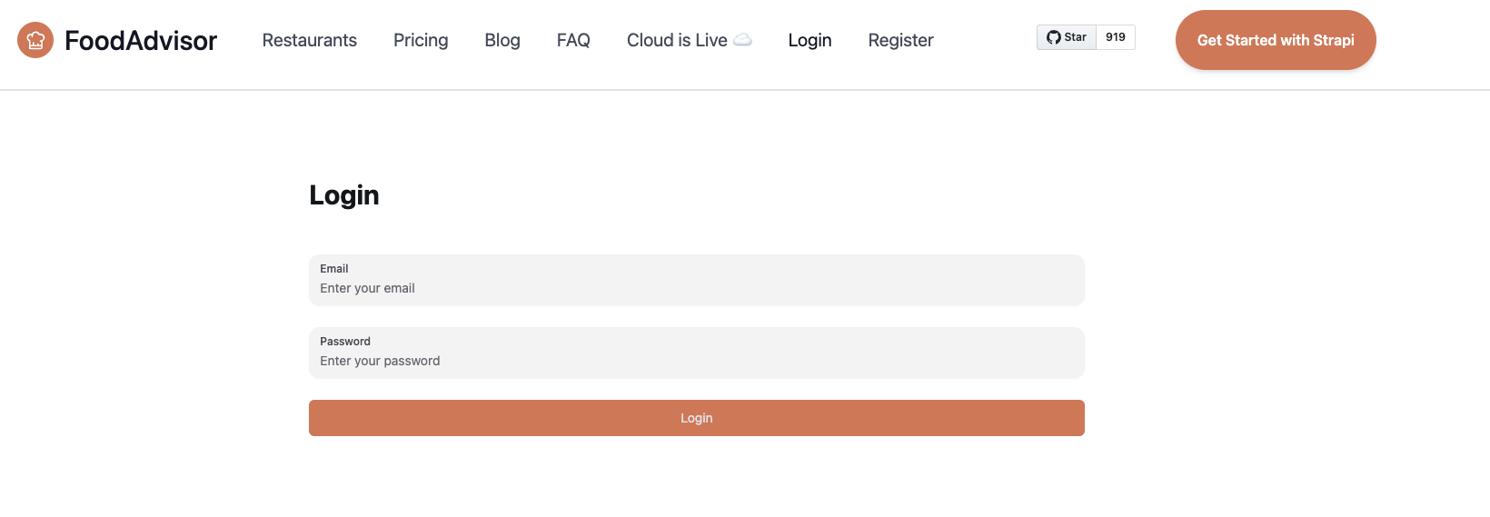The height and width of the screenshot is (517, 1490).
Task: Navigate to the FAQ page
Action: tap(573, 40)
